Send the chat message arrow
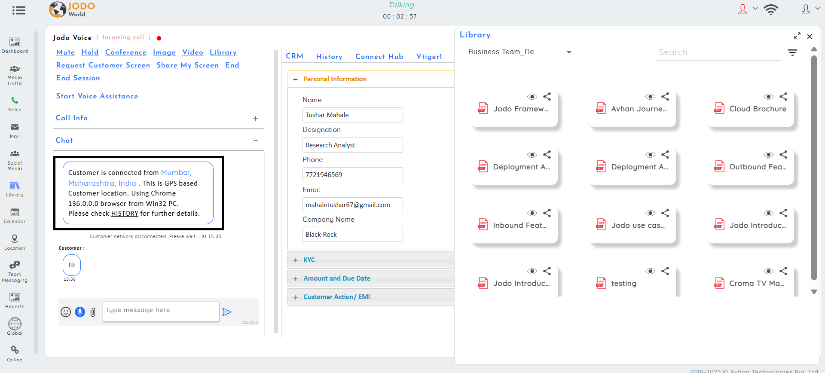This screenshot has height=373, width=825. click(226, 312)
